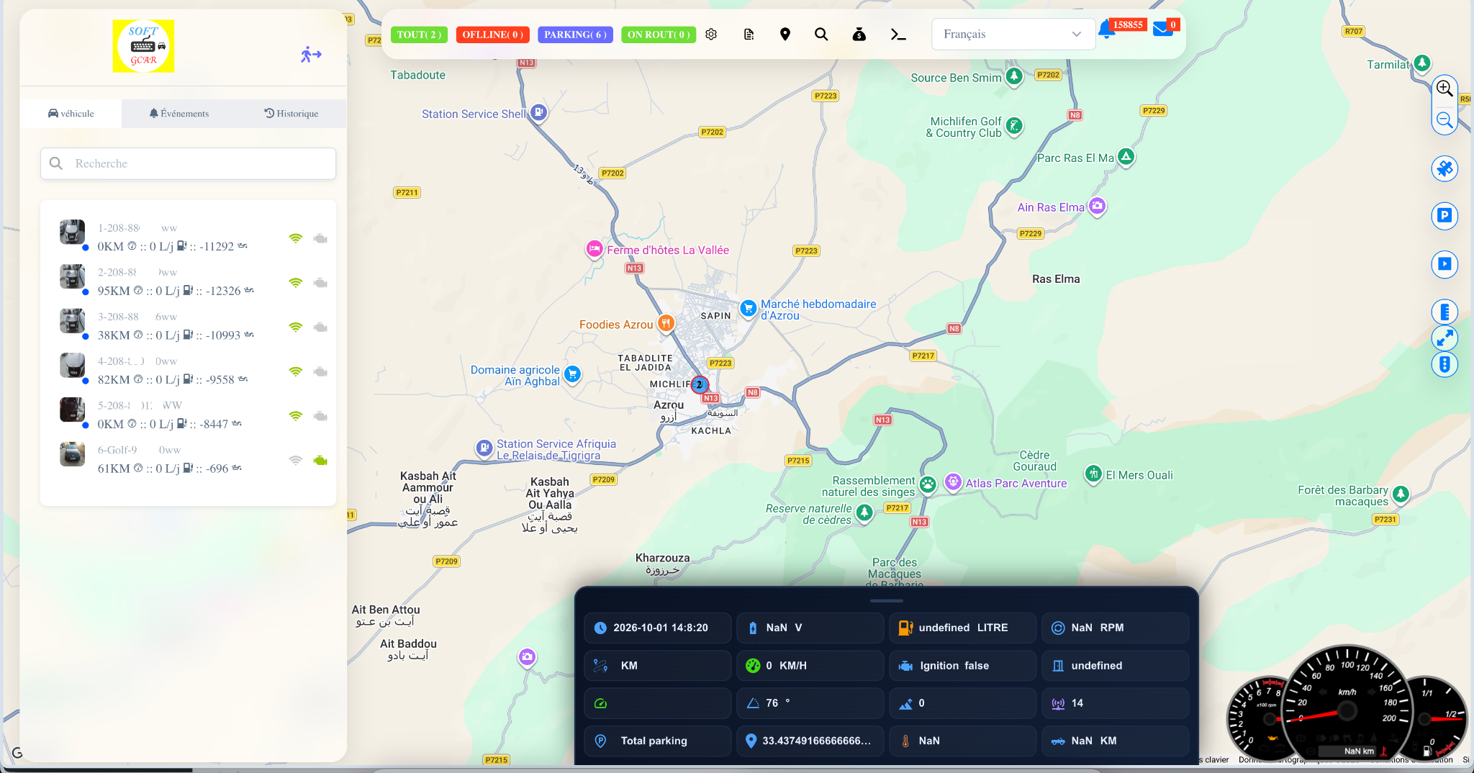Open notifications bell with 158855 badge

pyautogui.click(x=1106, y=30)
